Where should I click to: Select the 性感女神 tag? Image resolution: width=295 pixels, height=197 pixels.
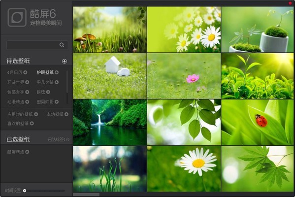pyautogui.click(x=16, y=92)
